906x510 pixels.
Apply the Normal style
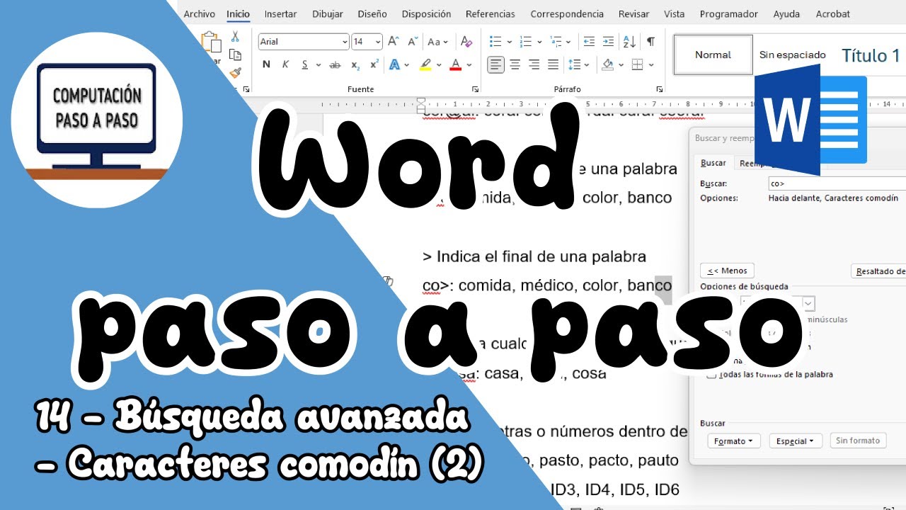[713, 55]
